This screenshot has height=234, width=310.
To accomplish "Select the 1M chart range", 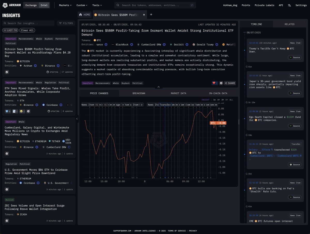I will point(218,100).
